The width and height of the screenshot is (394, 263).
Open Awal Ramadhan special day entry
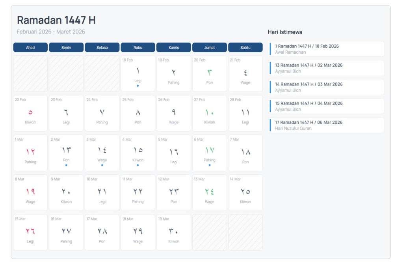(x=327, y=49)
